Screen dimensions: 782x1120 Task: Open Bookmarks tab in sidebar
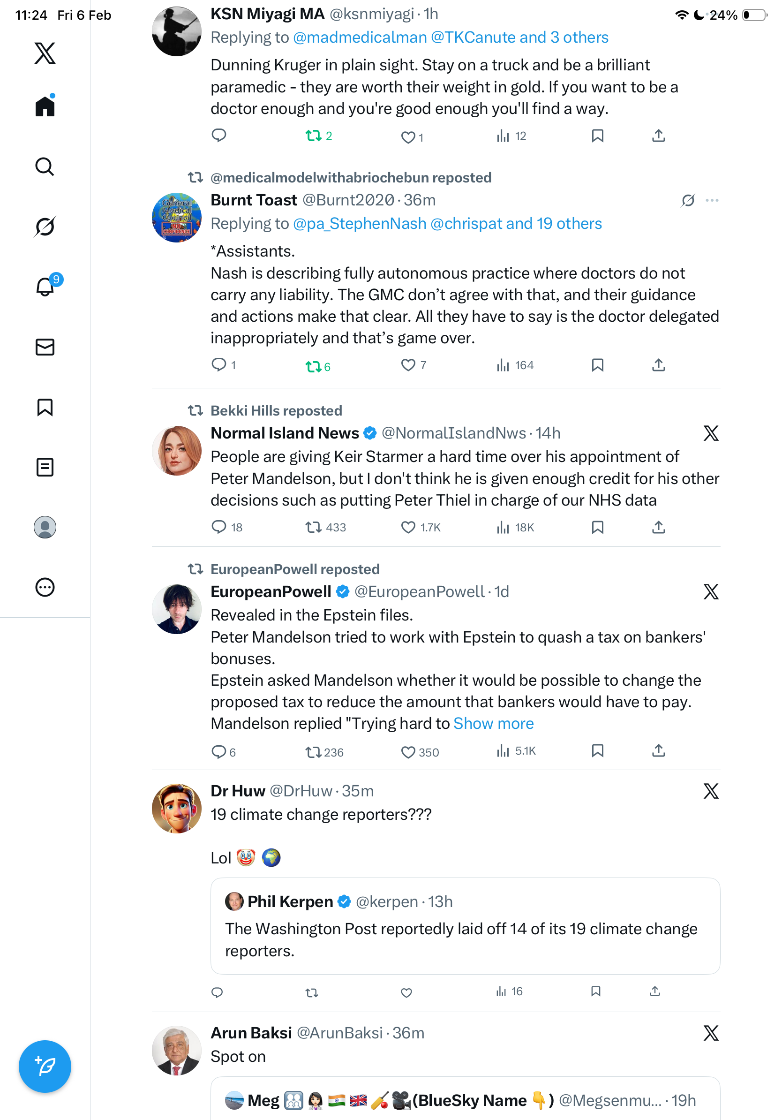click(45, 407)
